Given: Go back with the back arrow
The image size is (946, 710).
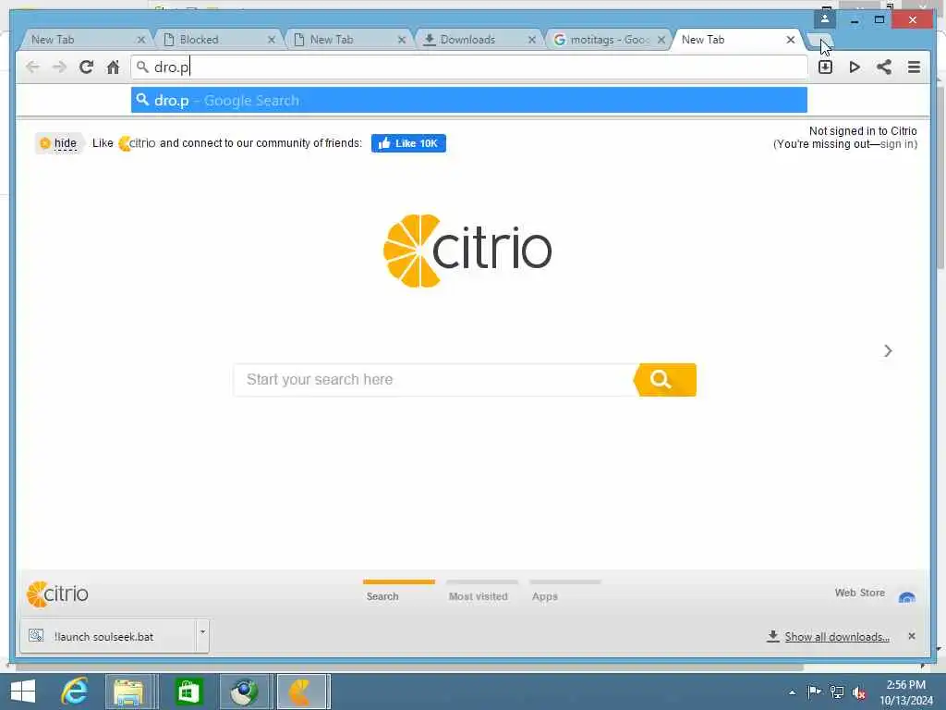Looking at the screenshot, I should pos(32,67).
